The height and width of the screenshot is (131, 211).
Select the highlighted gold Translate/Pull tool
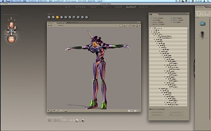tap(57, 17)
